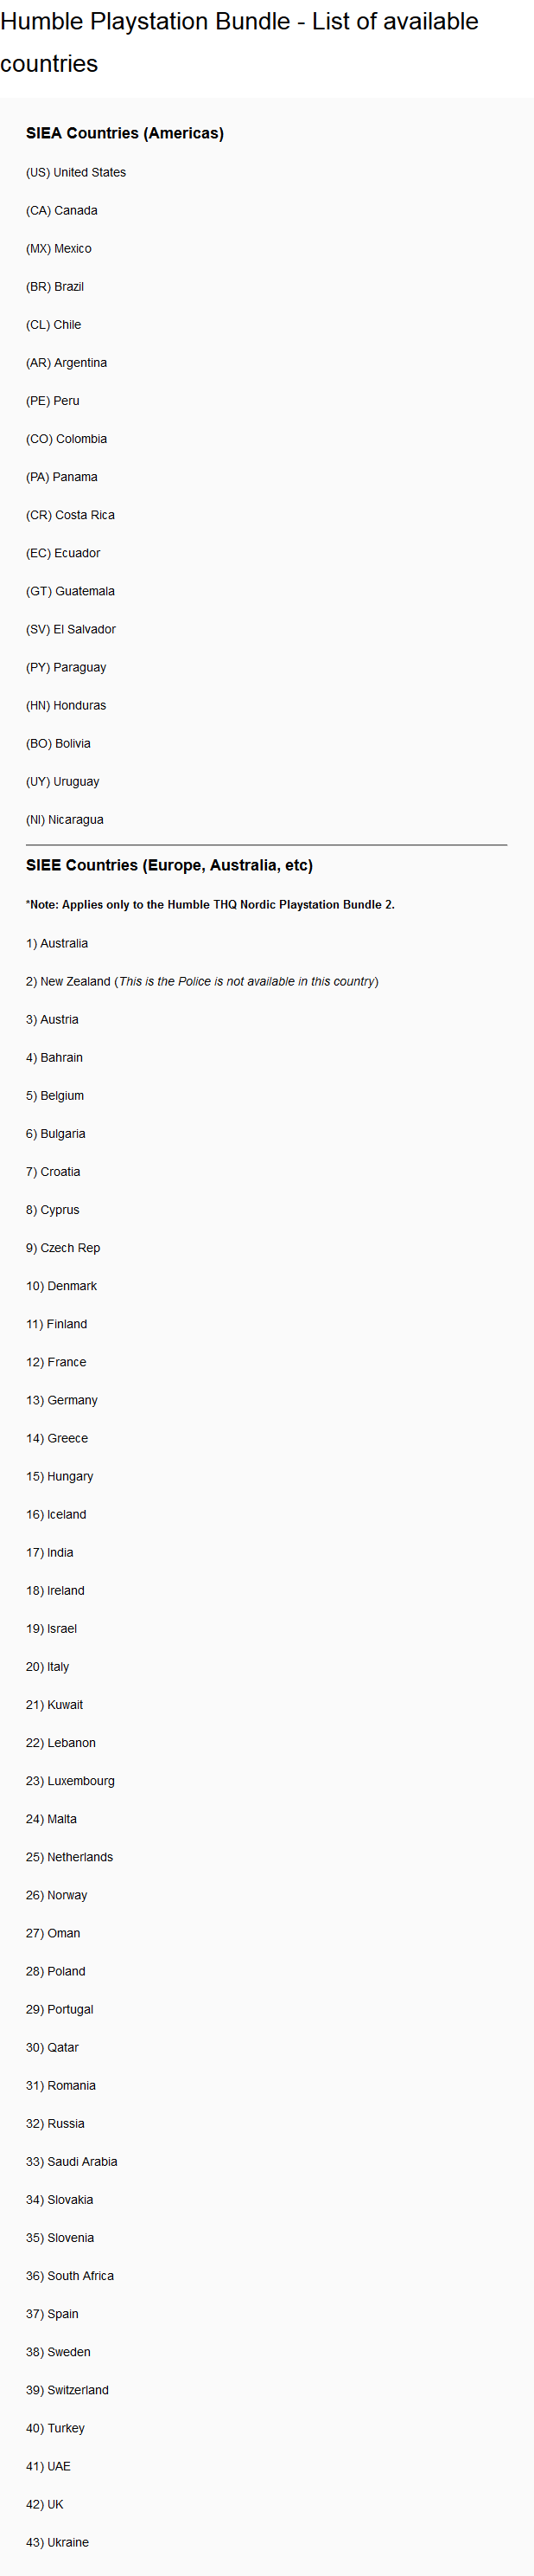Click the THQ Nordic bundle note text
The width and height of the screenshot is (534, 2576).
pyautogui.click(x=211, y=904)
